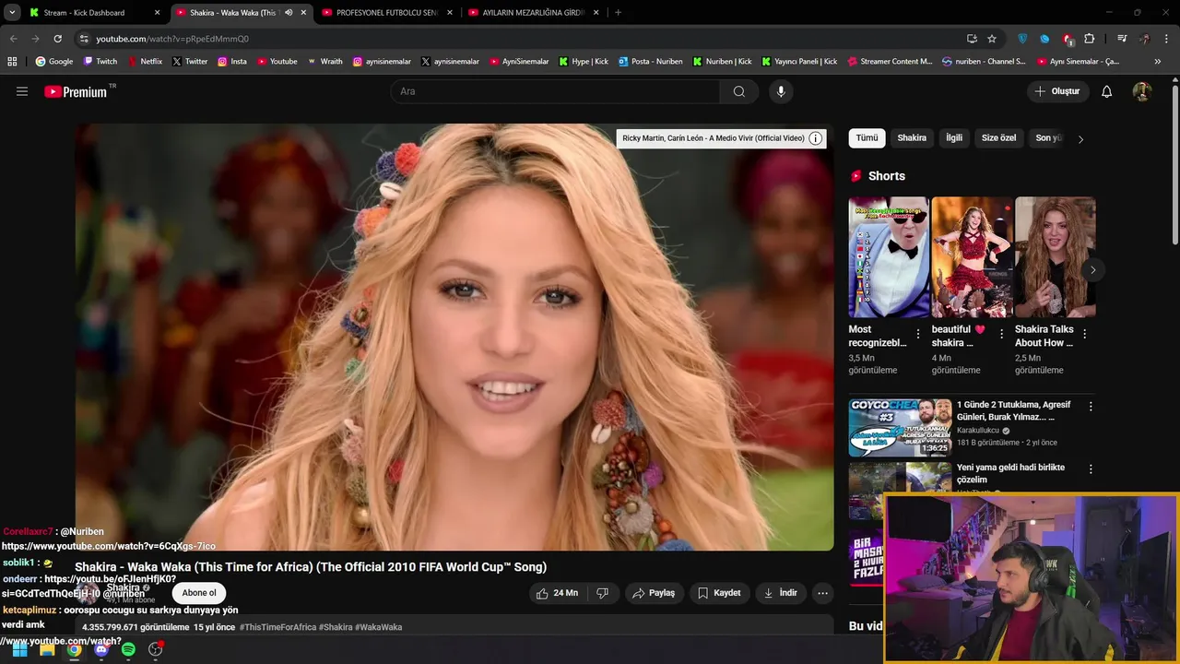Reload the page in Chrome

57,39
